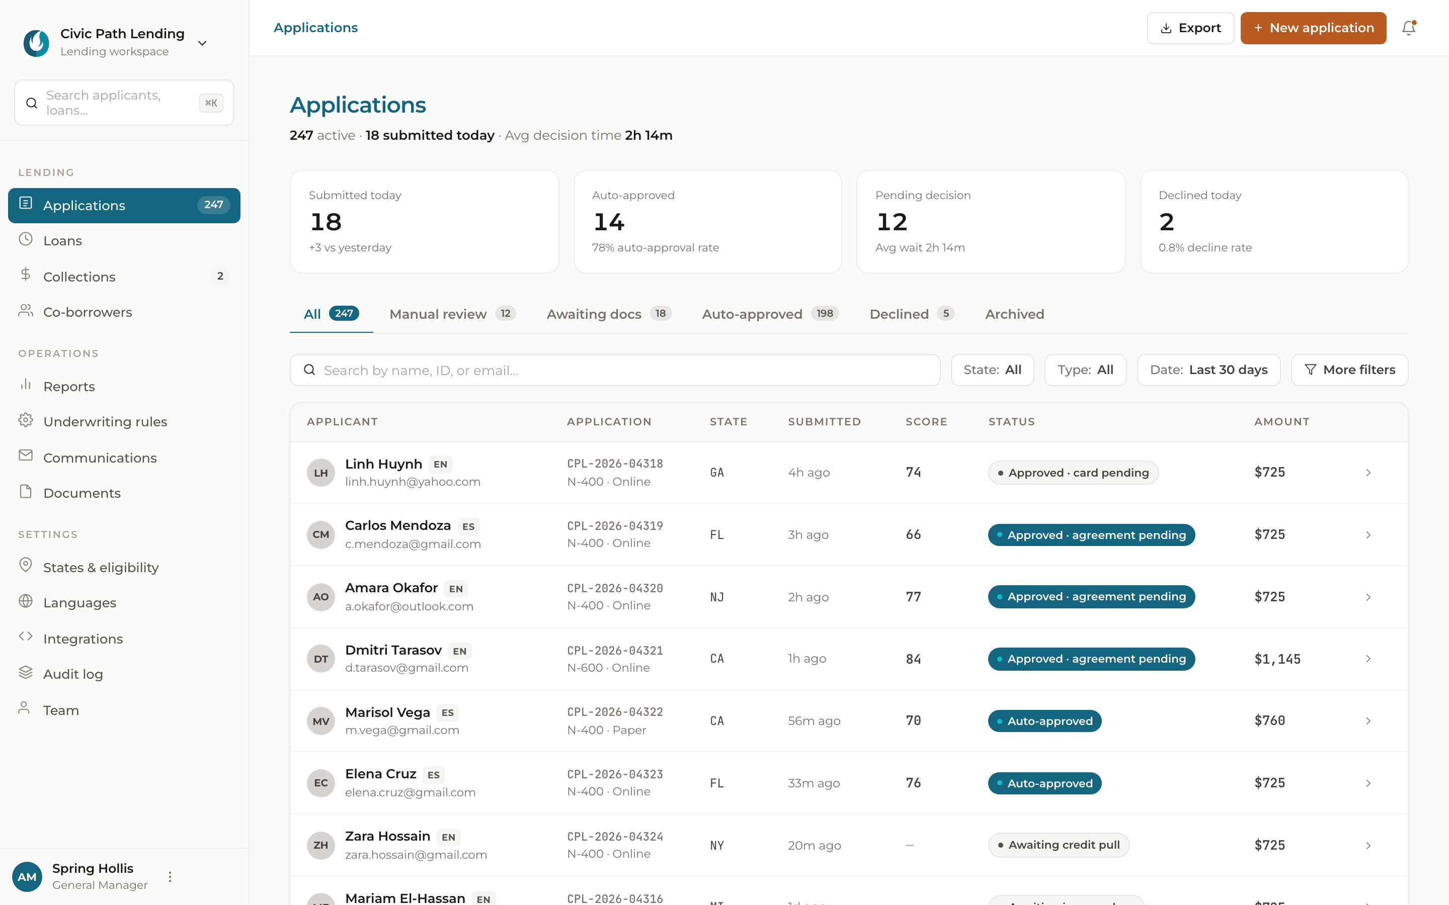Open the notifications bell
The width and height of the screenshot is (1449, 905).
(x=1408, y=28)
